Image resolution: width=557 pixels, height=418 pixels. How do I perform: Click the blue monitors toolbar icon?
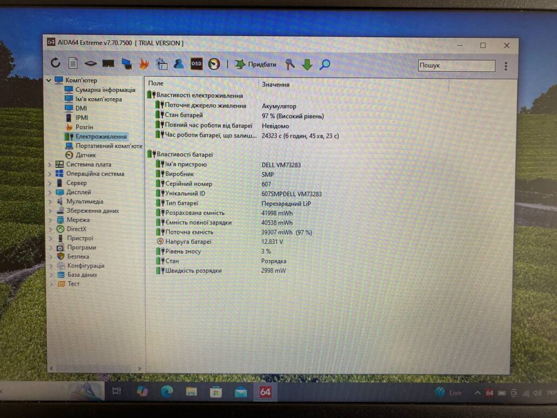point(127,64)
